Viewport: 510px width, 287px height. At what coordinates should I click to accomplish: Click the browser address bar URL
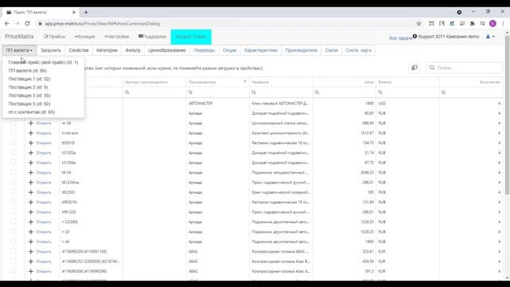[x=102, y=23]
